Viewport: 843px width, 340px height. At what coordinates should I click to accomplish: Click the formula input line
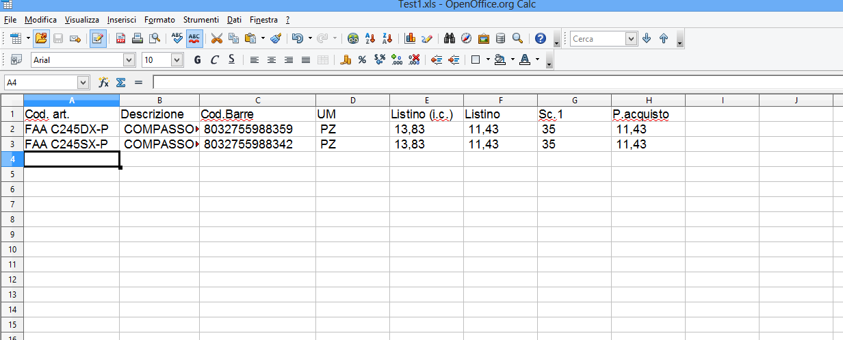point(497,82)
